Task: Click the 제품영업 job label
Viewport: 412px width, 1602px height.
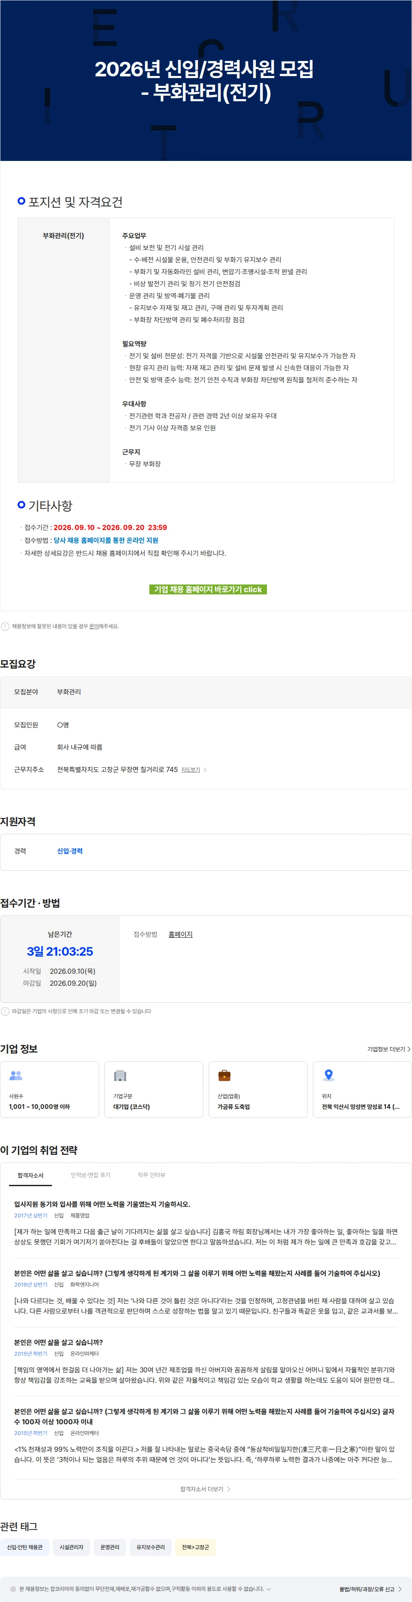Action: click(80, 1216)
